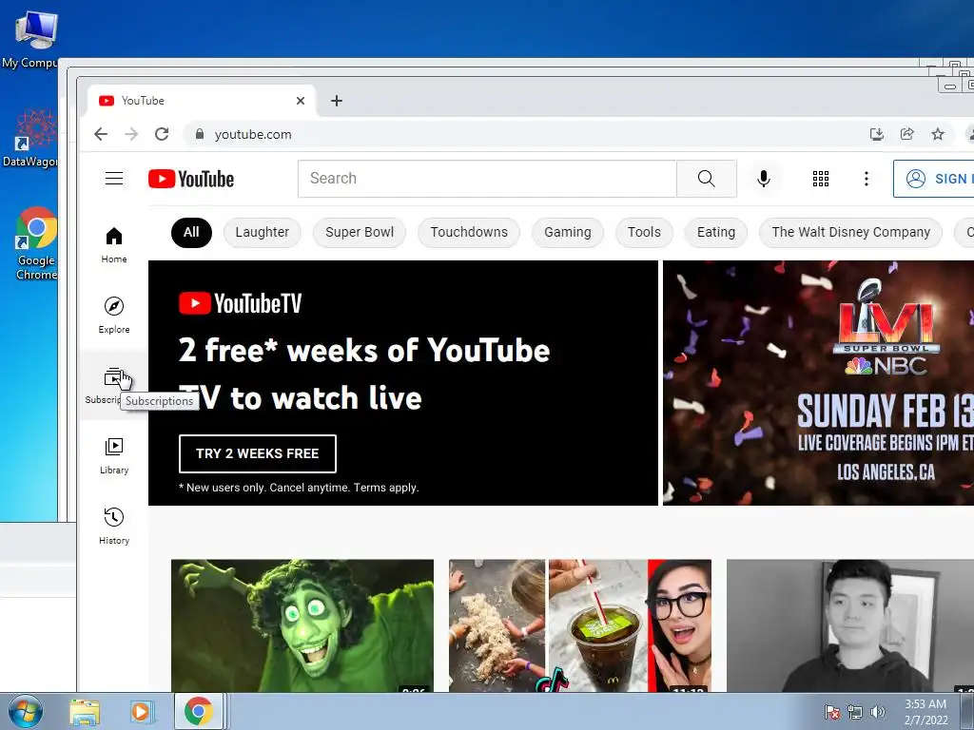Click the Action Center flag icon

pos(832,712)
